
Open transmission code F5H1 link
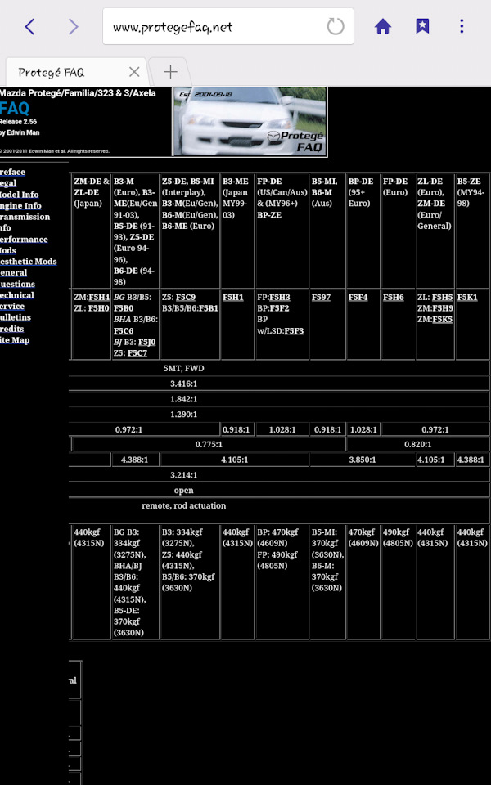tap(233, 298)
